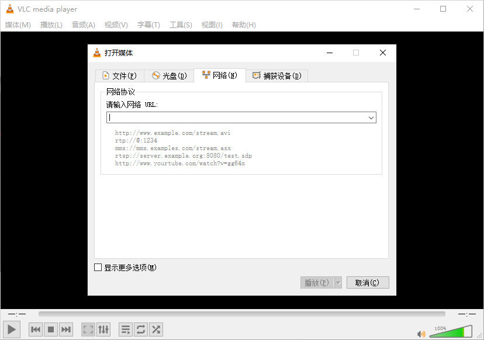This screenshot has height=340, width=484.
Task: Switch to the 光盘 tab
Action: tap(169, 75)
